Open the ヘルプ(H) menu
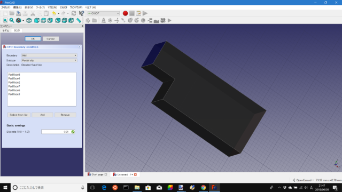The image size is (342, 192). point(90,7)
